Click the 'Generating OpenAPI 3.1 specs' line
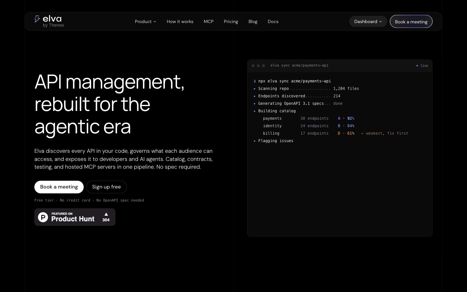This screenshot has width=467, height=292. click(x=298, y=103)
